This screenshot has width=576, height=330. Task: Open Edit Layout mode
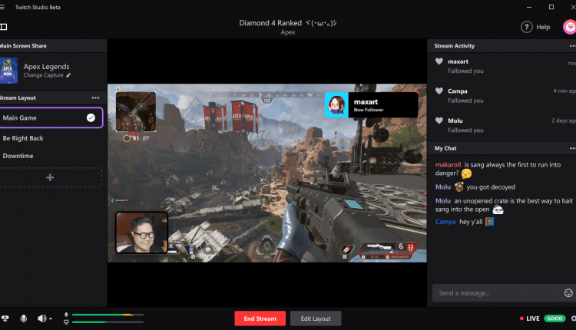click(316, 318)
